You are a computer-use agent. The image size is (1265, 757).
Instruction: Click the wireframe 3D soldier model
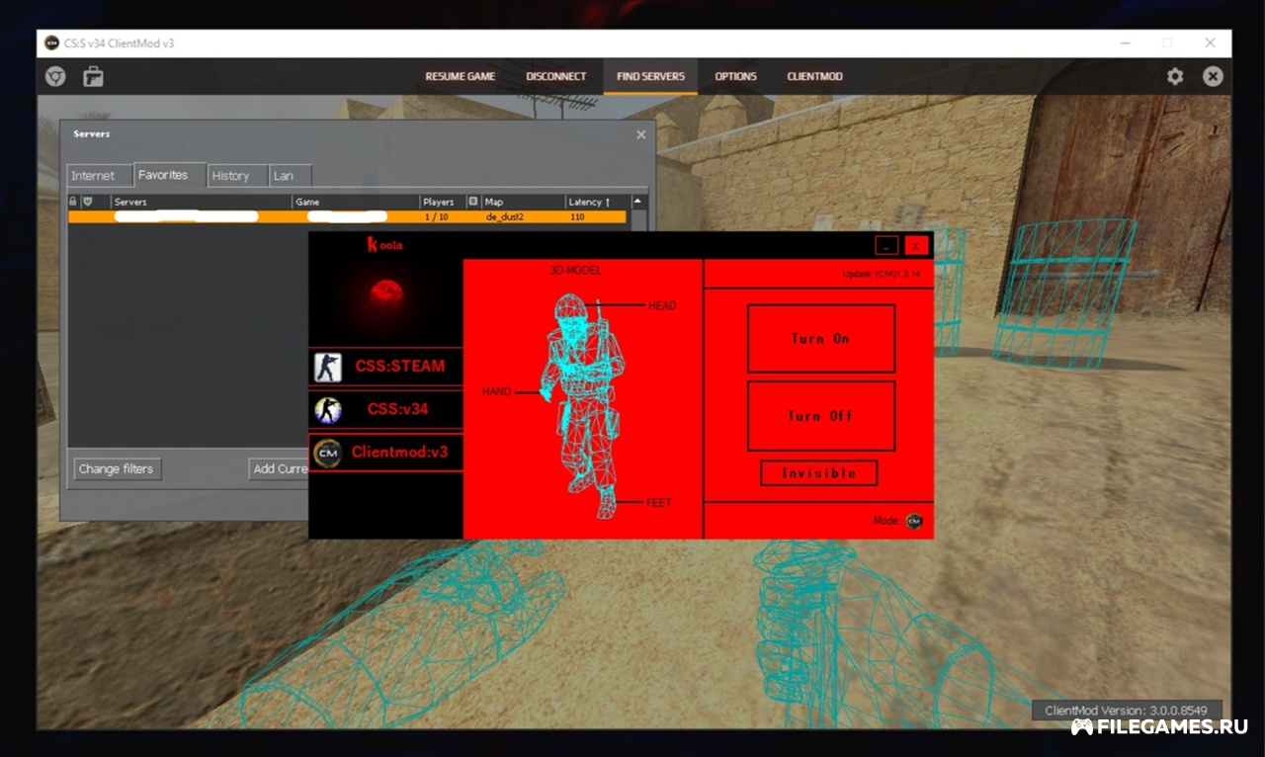pyautogui.click(x=583, y=405)
